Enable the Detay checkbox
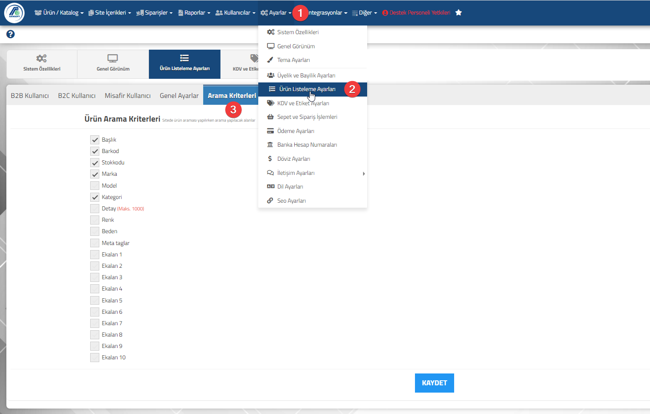Image resolution: width=650 pixels, height=414 pixels. point(95,209)
